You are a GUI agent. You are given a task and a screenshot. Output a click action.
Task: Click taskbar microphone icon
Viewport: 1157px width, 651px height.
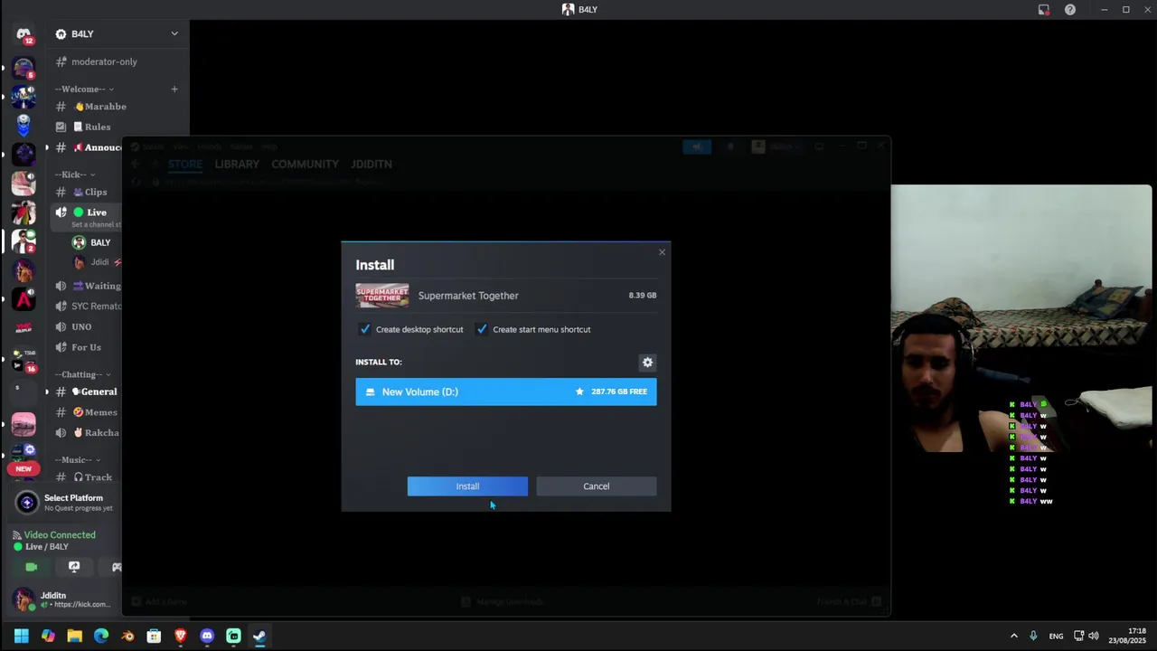coord(1033,636)
